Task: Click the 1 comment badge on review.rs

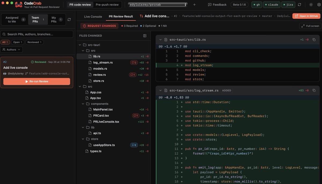Action: pos(133,75)
